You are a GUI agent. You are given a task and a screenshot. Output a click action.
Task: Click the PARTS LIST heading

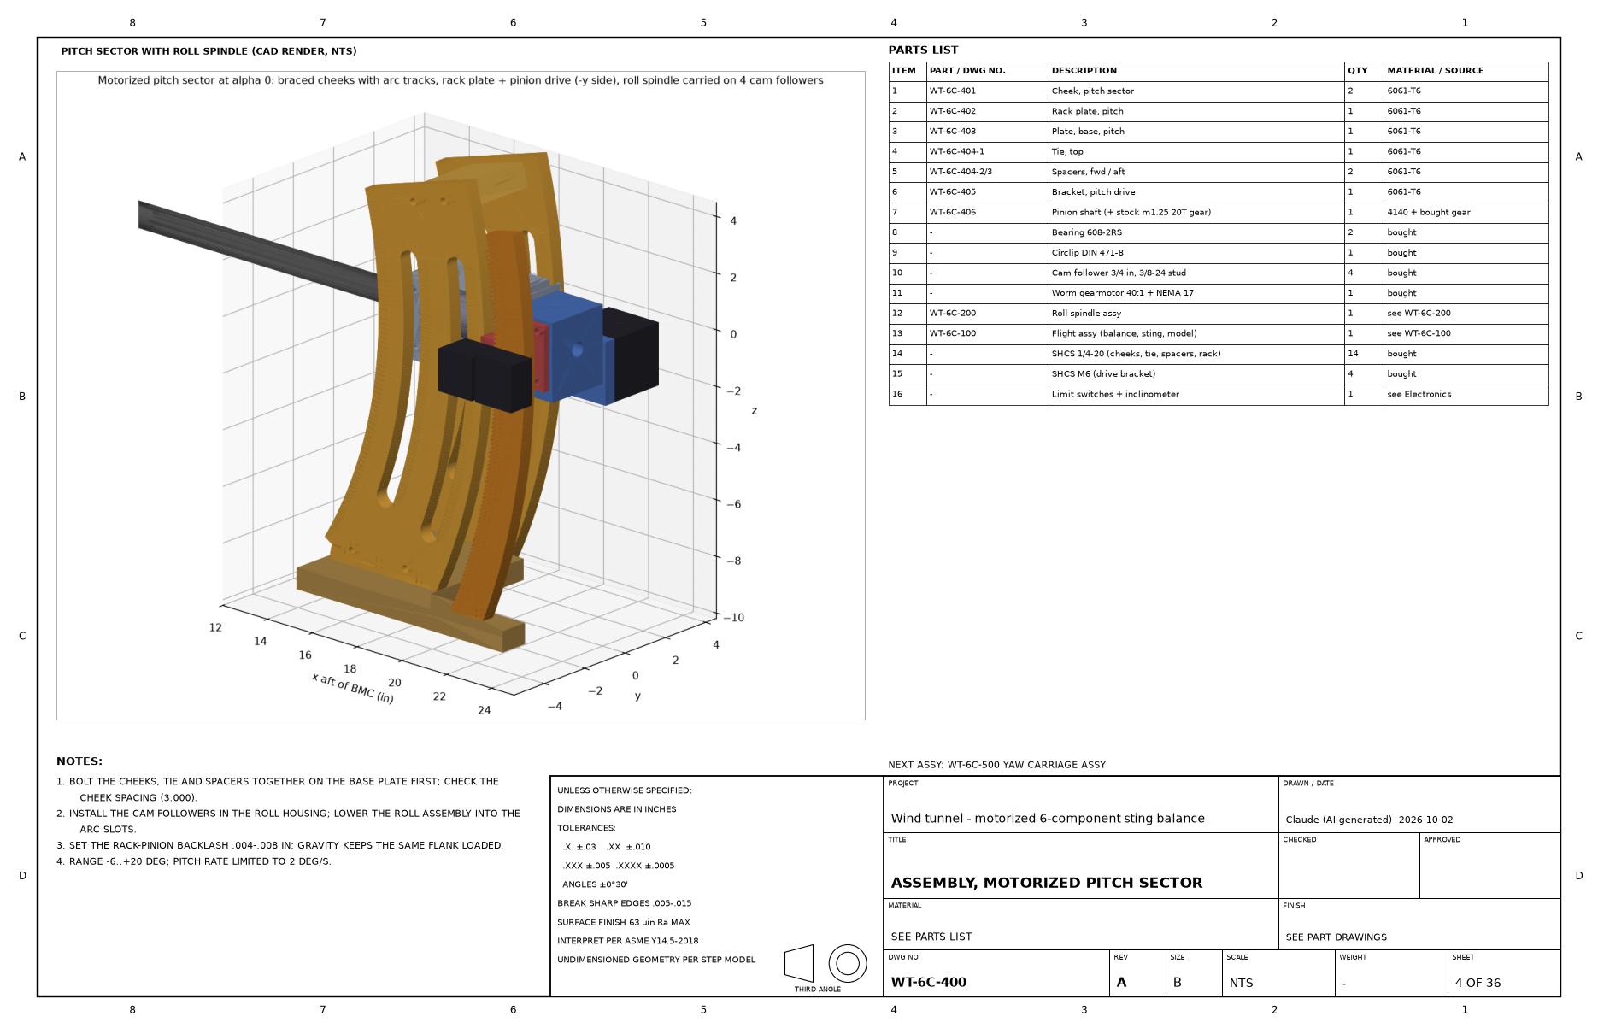tap(923, 50)
